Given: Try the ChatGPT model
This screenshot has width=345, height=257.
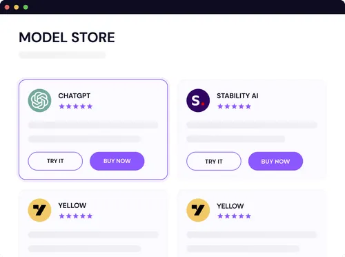Looking at the screenshot, I should 55,161.
